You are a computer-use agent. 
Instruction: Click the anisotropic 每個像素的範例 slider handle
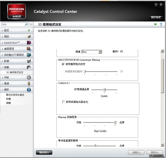85,72
